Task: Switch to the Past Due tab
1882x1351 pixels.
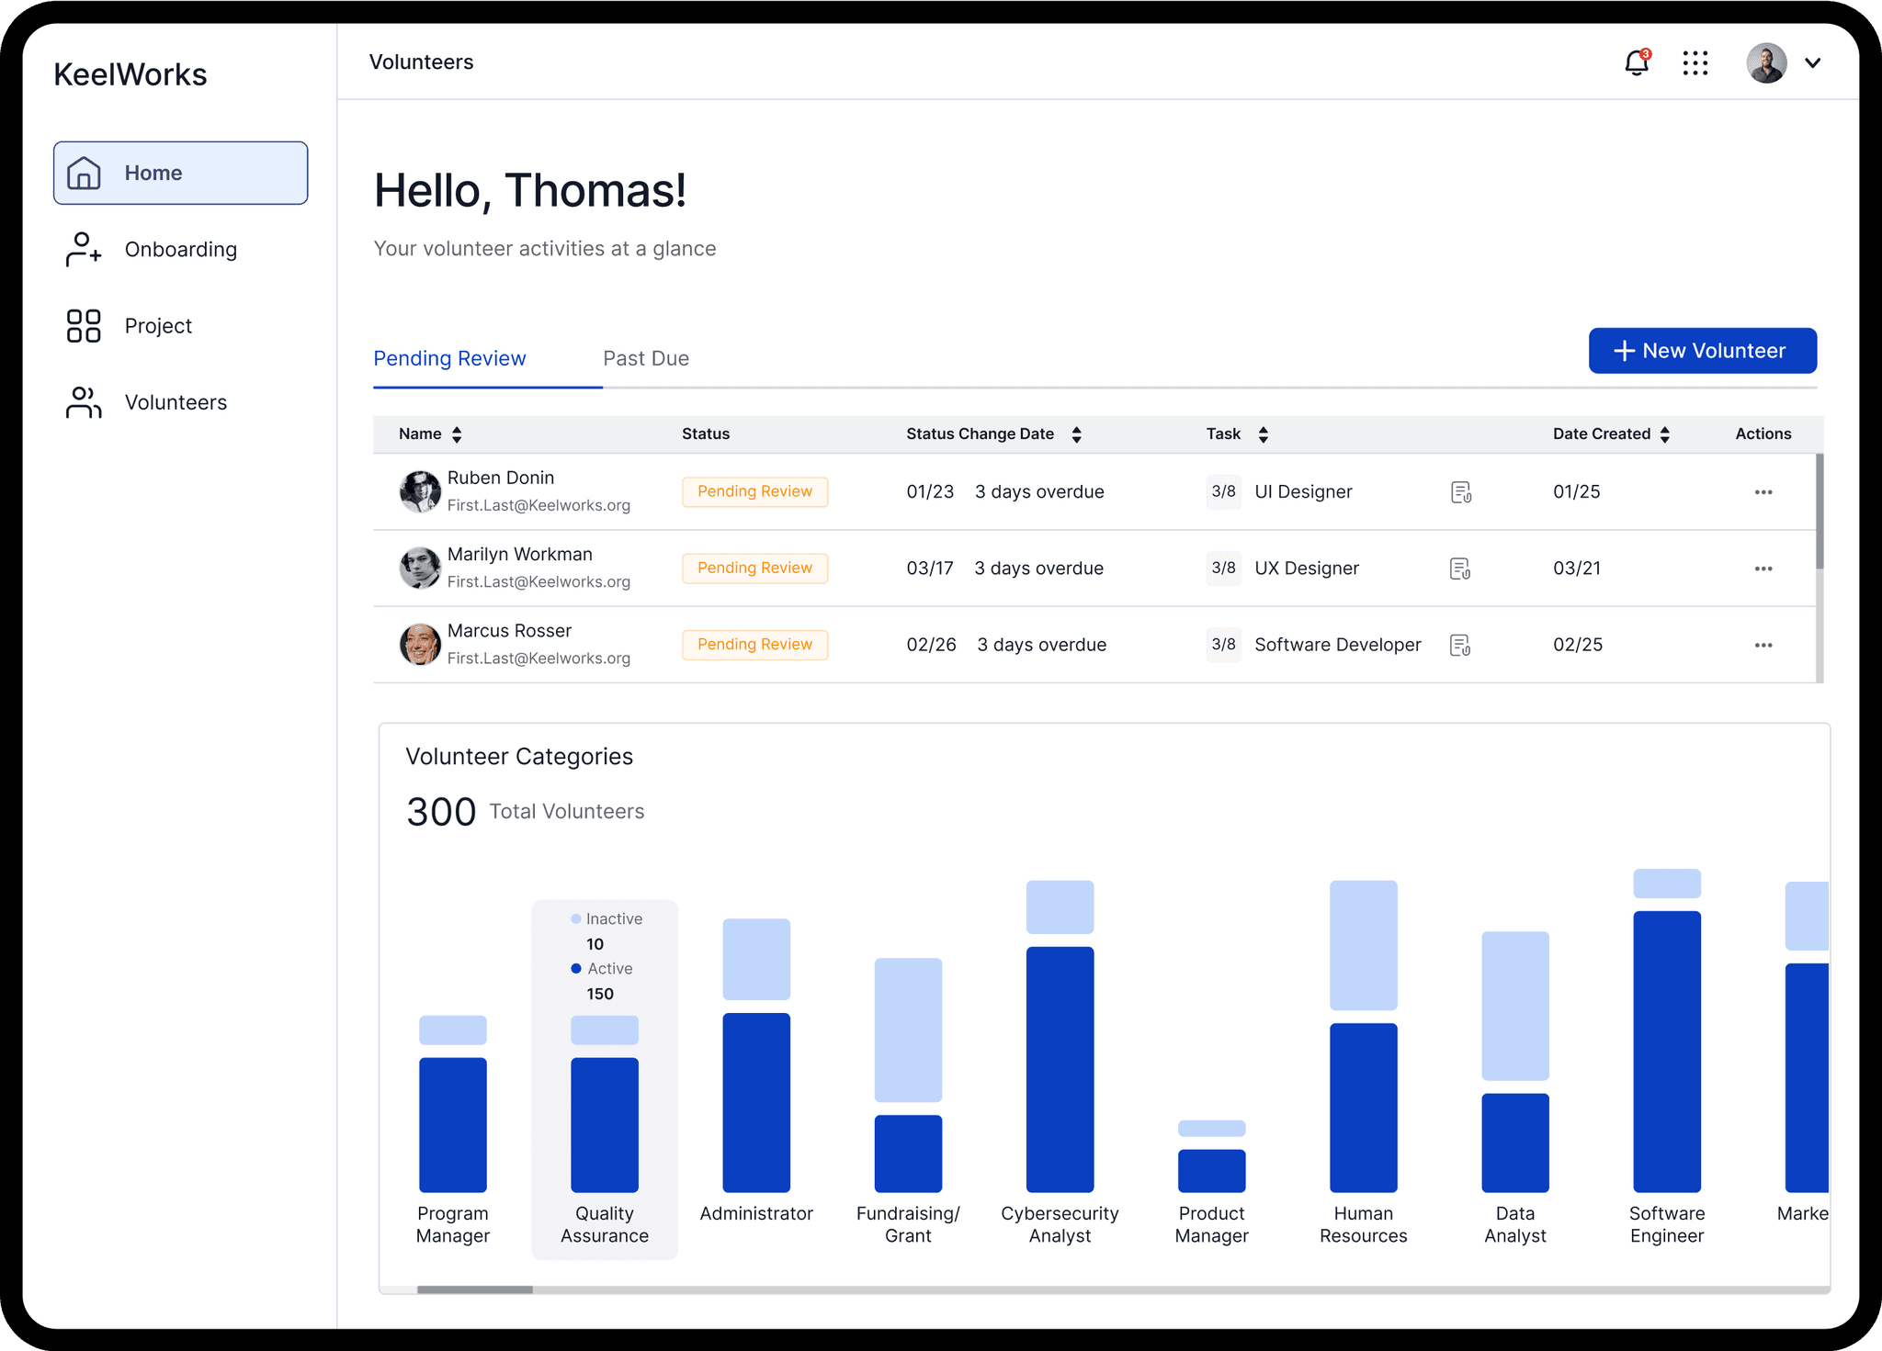Action: tap(645, 358)
